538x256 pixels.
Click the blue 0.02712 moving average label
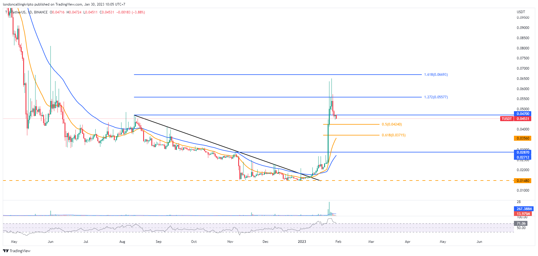point(522,157)
